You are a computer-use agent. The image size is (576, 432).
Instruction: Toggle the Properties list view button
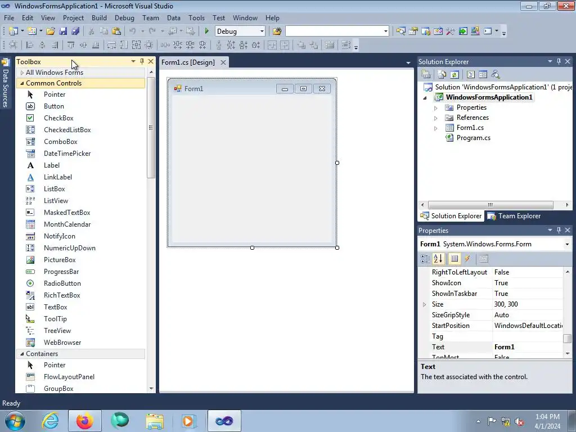pyautogui.click(x=454, y=259)
